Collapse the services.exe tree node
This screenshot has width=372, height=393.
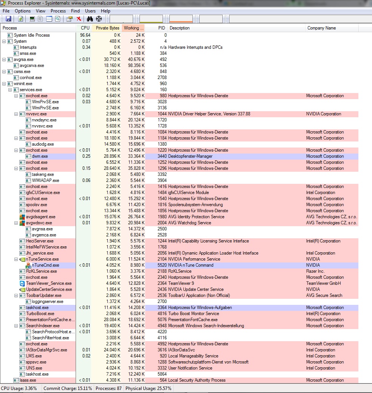coord(10,90)
